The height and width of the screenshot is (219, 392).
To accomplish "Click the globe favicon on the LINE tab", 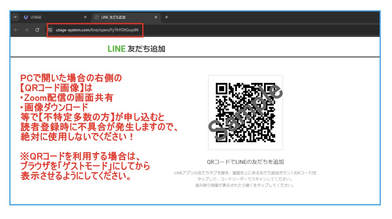I will click(97, 17).
